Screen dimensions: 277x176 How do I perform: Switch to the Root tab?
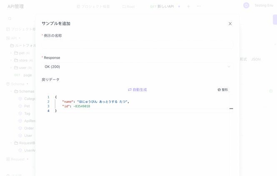[128, 7]
